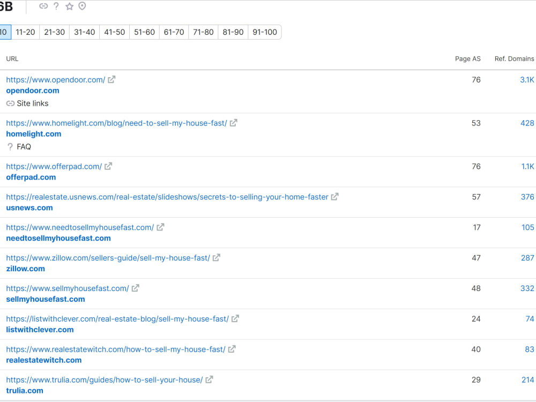
Task: Open the 61-70 results tab
Action: pyautogui.click(x=174, y=32)
